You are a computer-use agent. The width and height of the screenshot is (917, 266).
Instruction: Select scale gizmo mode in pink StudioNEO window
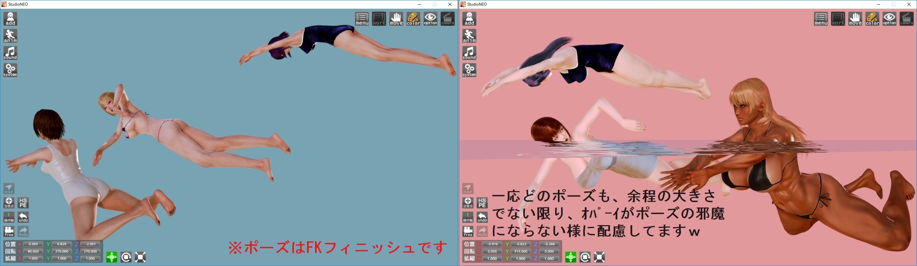click(599, 257)
